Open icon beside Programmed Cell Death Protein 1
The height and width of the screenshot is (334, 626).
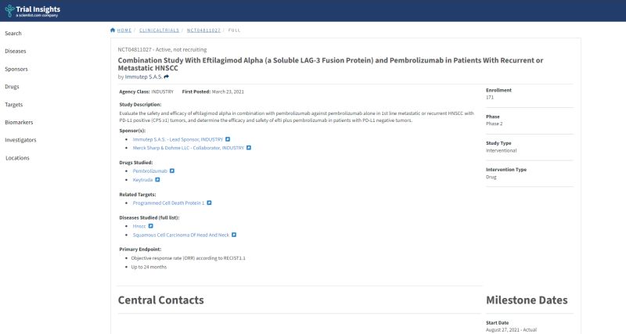coord(209,203)
